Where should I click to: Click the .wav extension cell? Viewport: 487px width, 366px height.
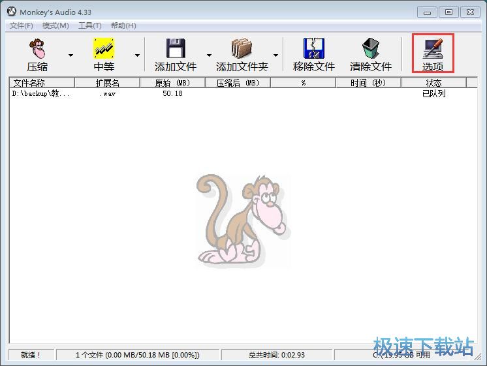point(108,93)
